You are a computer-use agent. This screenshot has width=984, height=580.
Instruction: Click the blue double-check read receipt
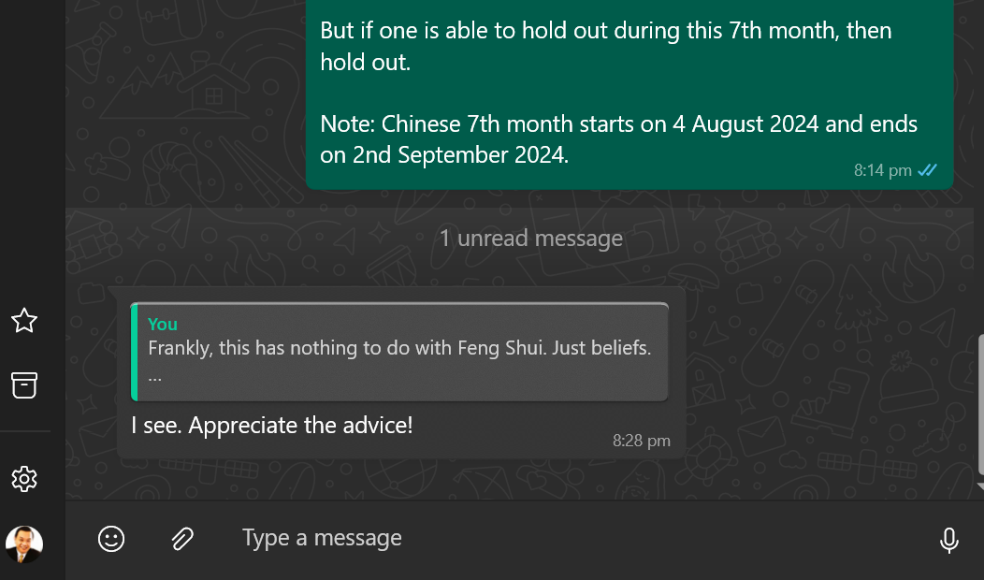point(927,170)
